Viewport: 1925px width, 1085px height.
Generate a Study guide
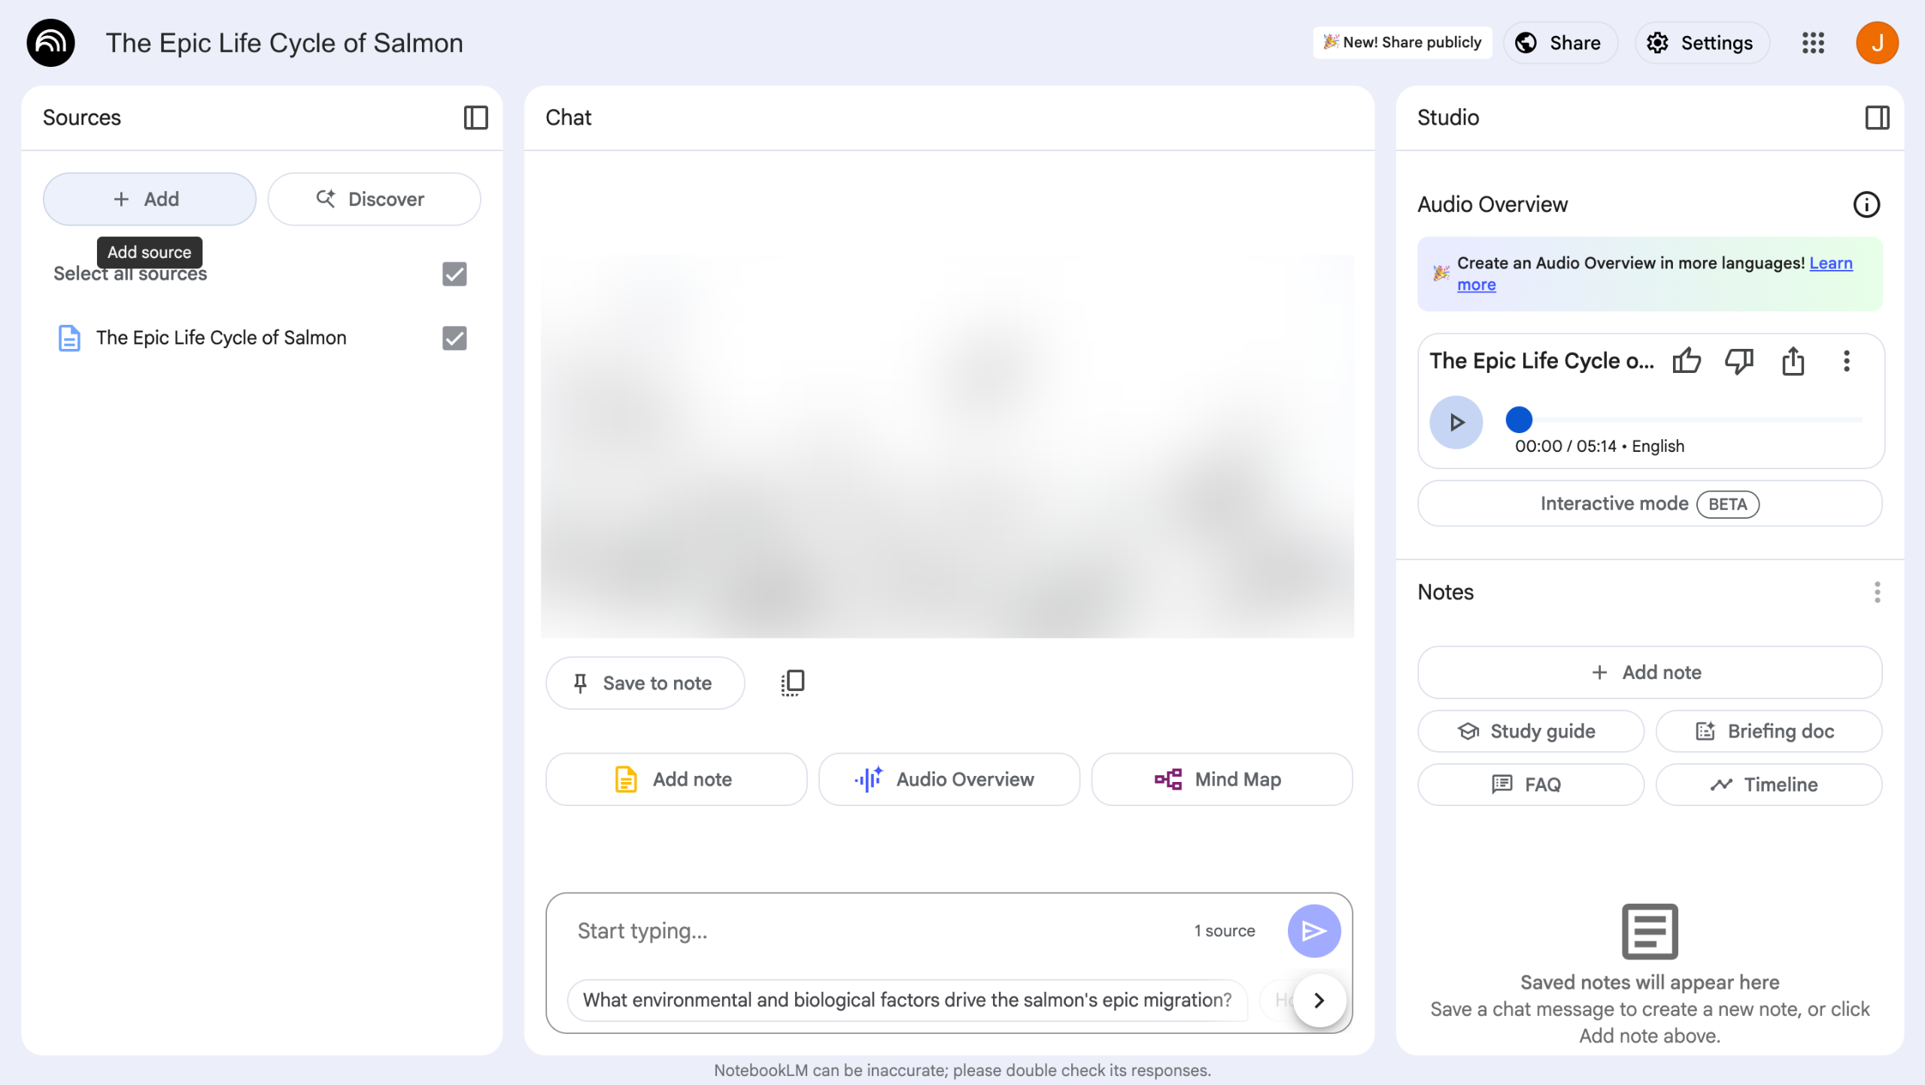point(1530,731)
